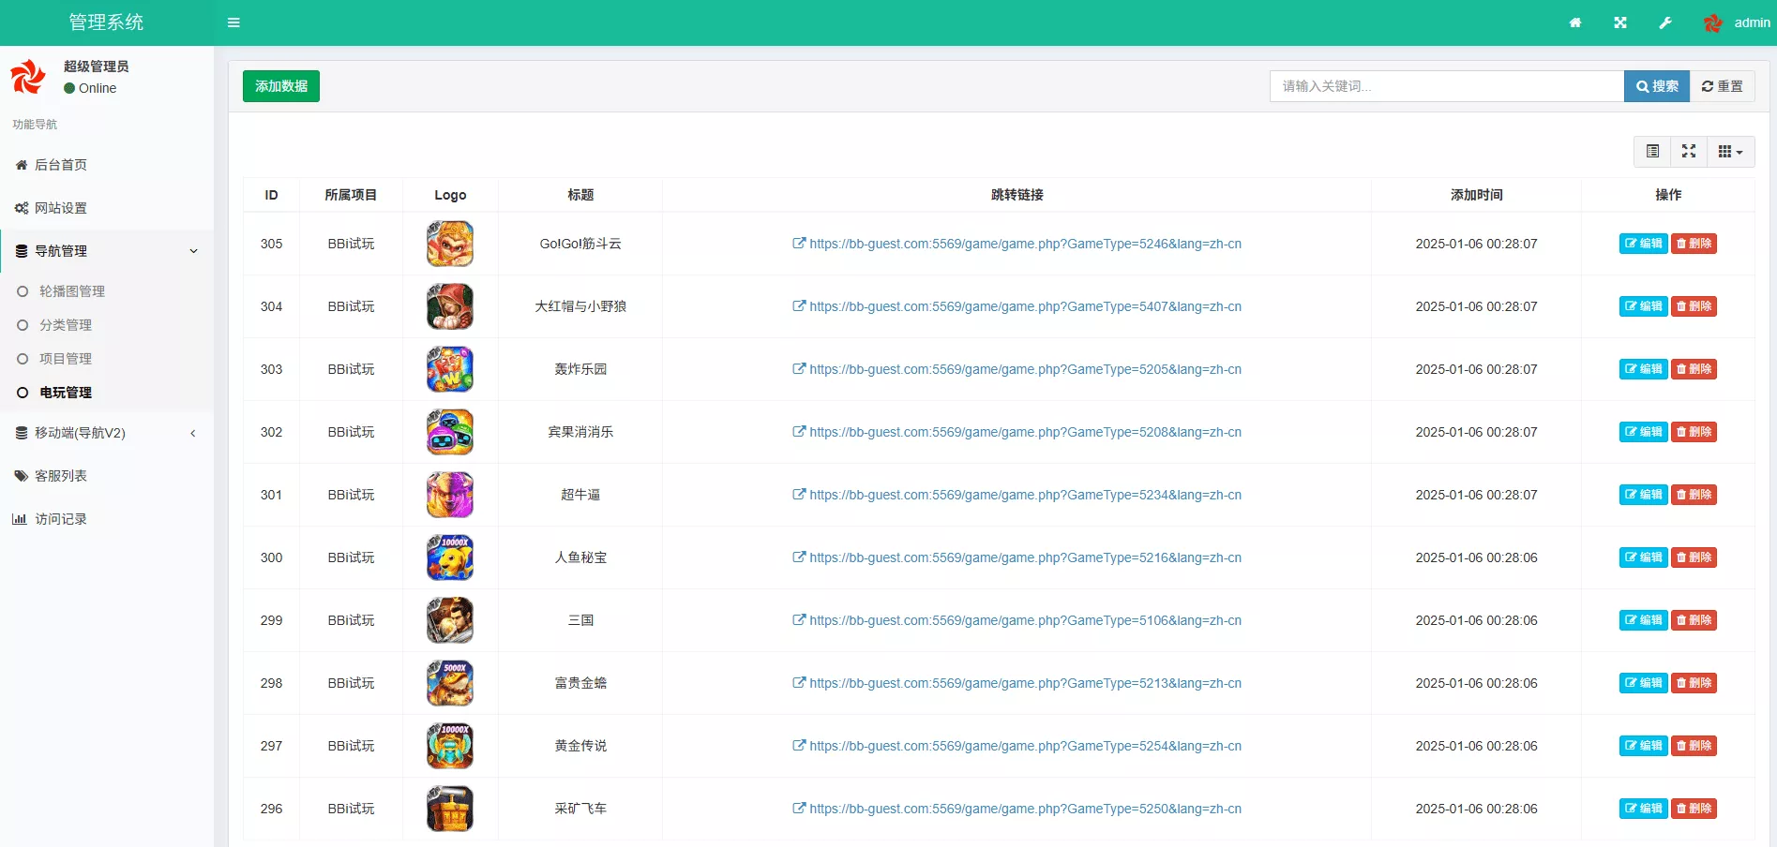Click the fullscreen arrows icon in header
Image resolution: width=1777 pixels, height=847 pixels.
(1620, 22)
